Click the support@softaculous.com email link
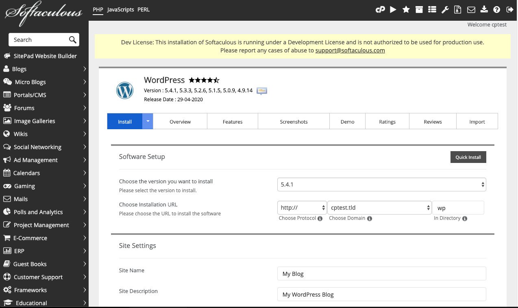Viewport: 518px width, 308px height. [350, 50]
